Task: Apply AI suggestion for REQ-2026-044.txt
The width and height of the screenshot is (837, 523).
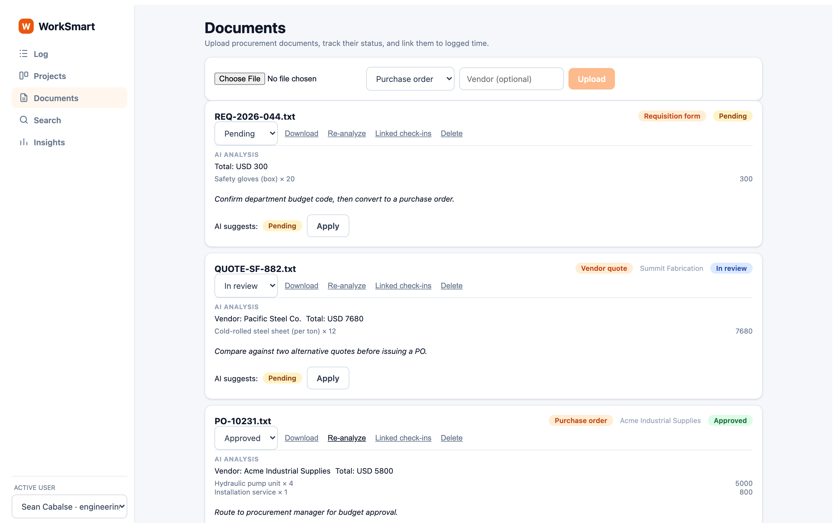Action: pos(328,226)
